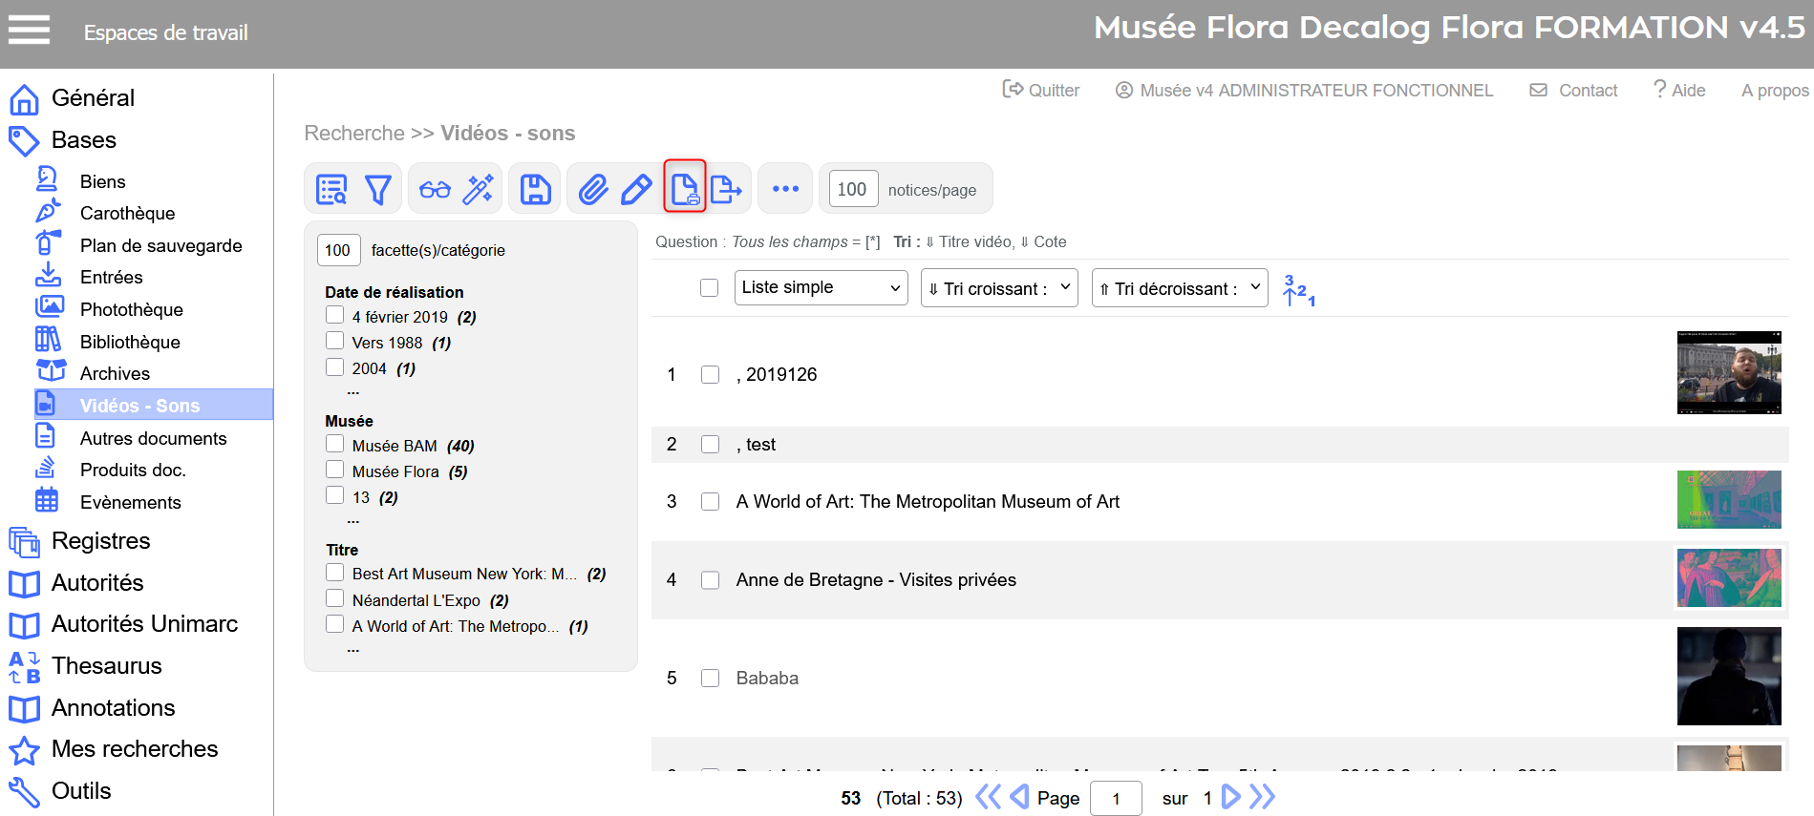Check the Musée BAM facet checkbox
1814x816 pixels.
click(x=334, y=444)
